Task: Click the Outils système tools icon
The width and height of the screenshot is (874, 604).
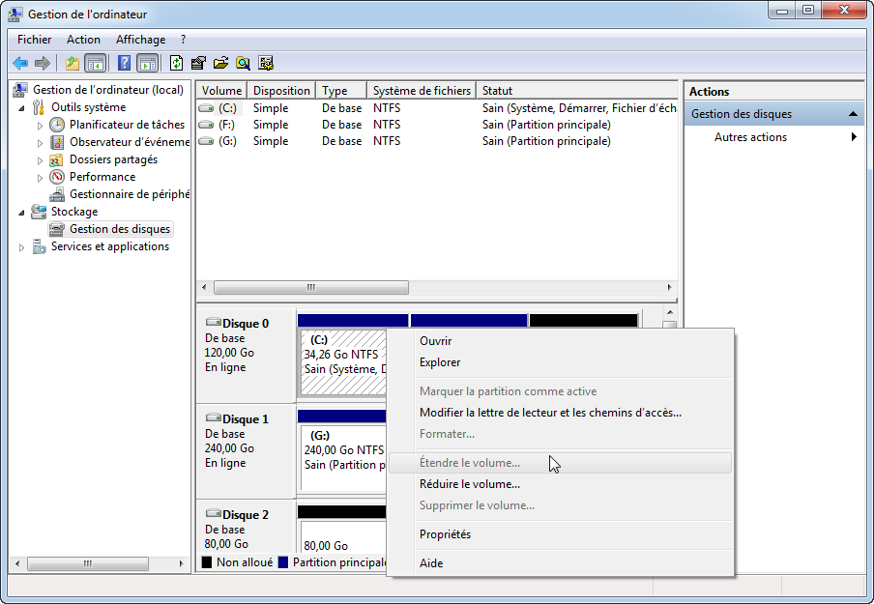Action: point(39,107)
